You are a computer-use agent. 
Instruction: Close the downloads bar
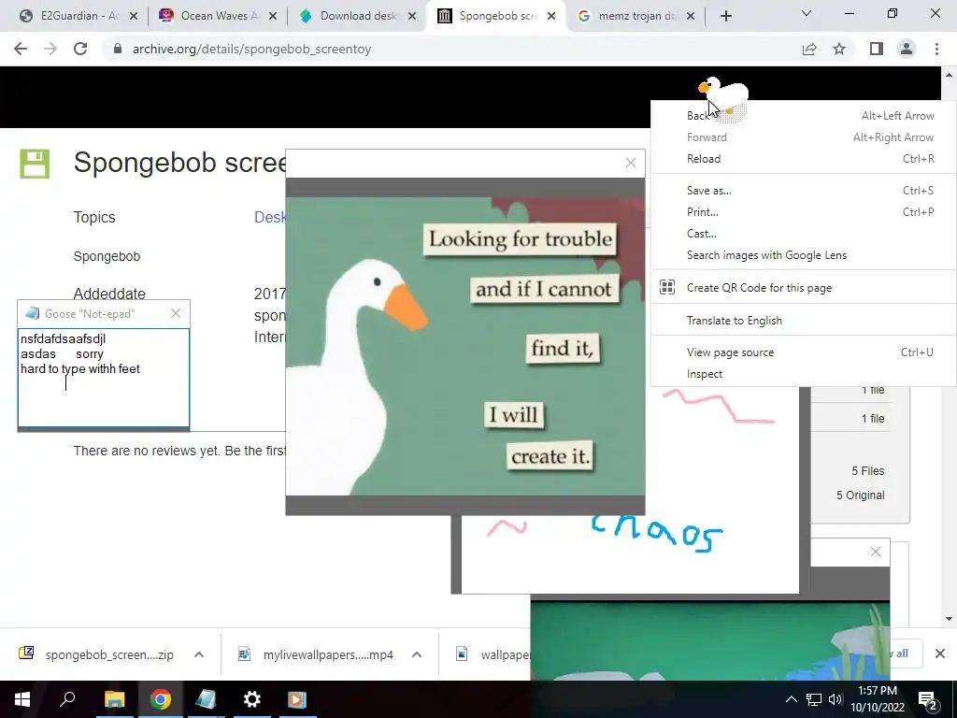940,653
